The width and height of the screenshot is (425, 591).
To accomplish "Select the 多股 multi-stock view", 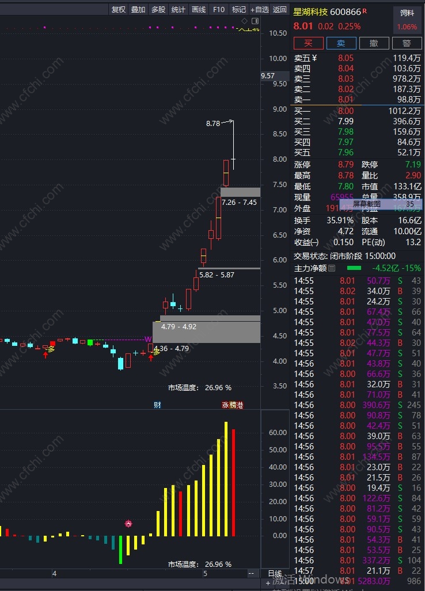I will tap(158, 9).
